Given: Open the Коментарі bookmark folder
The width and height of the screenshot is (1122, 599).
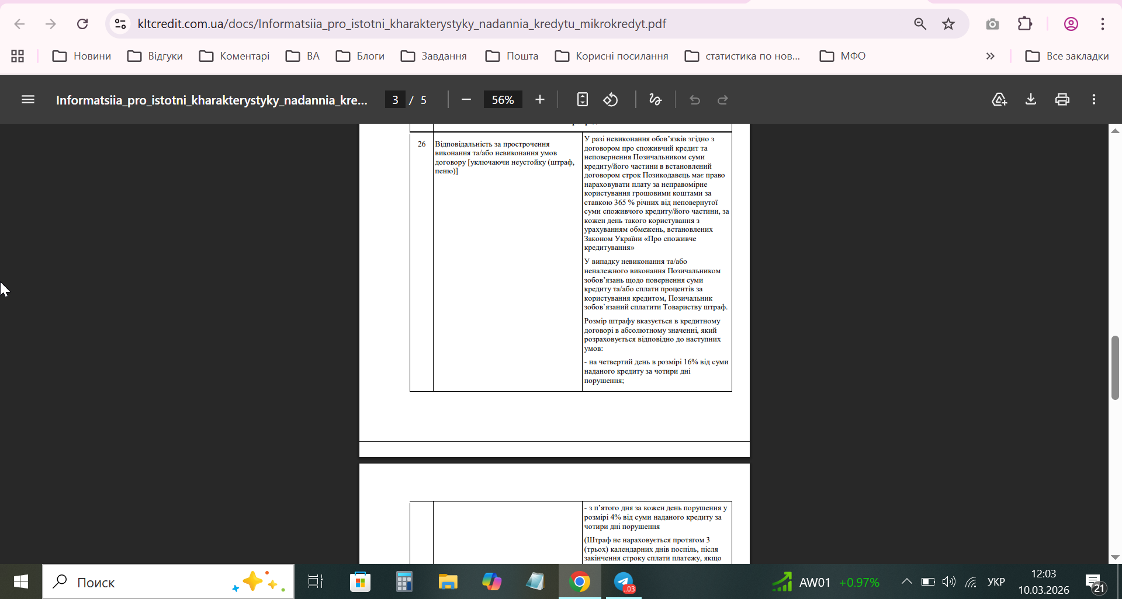Looking at the screenshot, I should tap(234, 56).
